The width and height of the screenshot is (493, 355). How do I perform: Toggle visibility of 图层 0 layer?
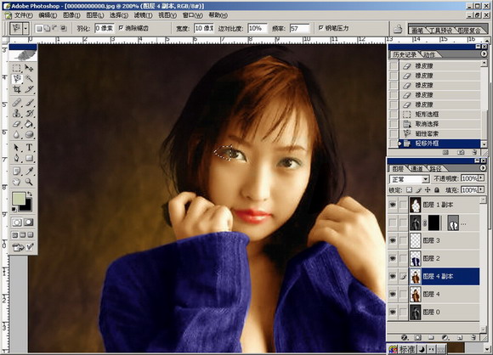(393, 312)
